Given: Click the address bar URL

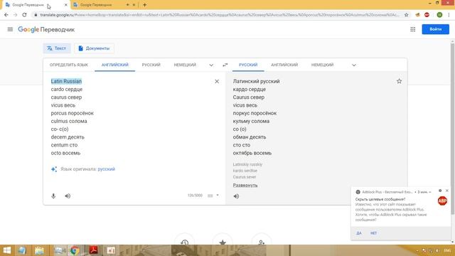Looking at the screenshot, I should [220, 15].
